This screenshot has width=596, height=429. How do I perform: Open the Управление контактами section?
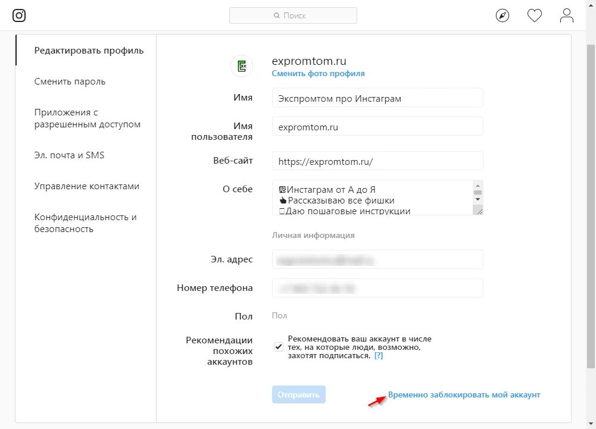coord(87,186)
